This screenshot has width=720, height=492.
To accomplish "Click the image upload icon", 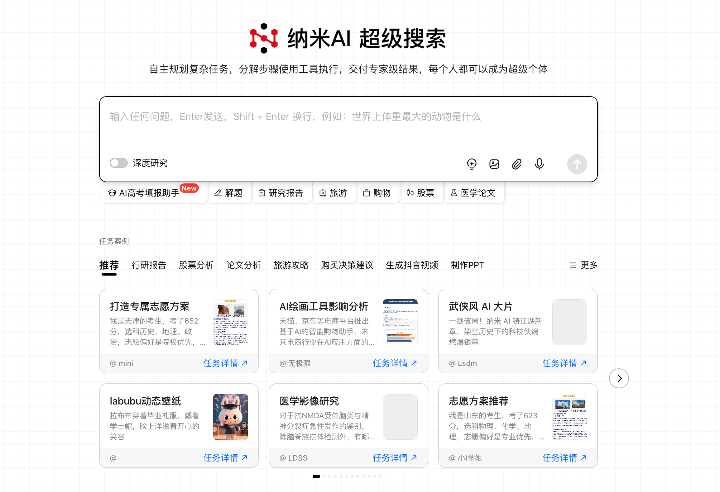I will pyautogui.click(x=494, y=164).
